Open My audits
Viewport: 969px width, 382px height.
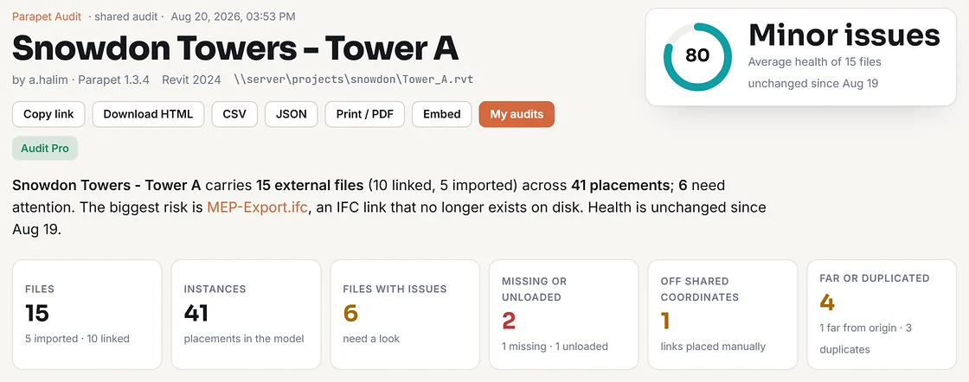pos(517,114)
